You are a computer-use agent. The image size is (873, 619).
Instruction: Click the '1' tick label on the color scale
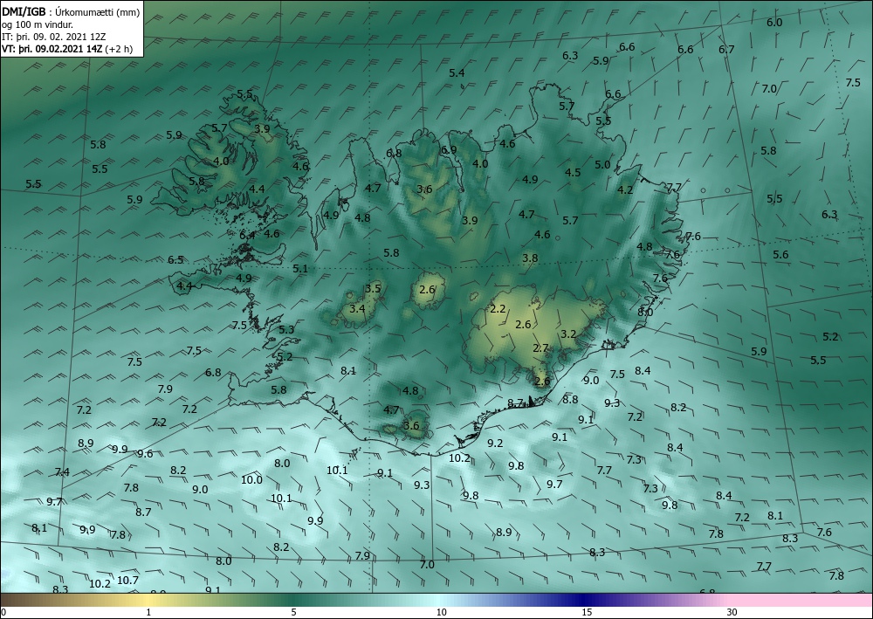[x=148, y=612]
